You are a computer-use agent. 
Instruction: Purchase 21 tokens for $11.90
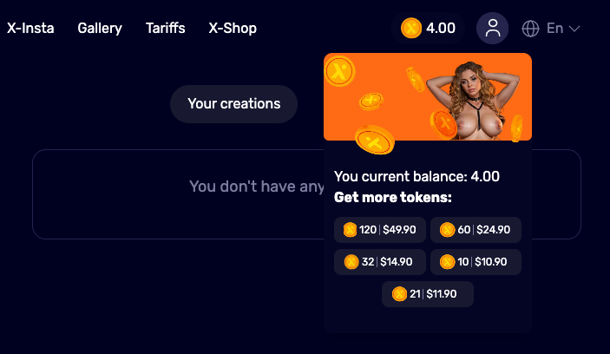(x=428, y=294)
